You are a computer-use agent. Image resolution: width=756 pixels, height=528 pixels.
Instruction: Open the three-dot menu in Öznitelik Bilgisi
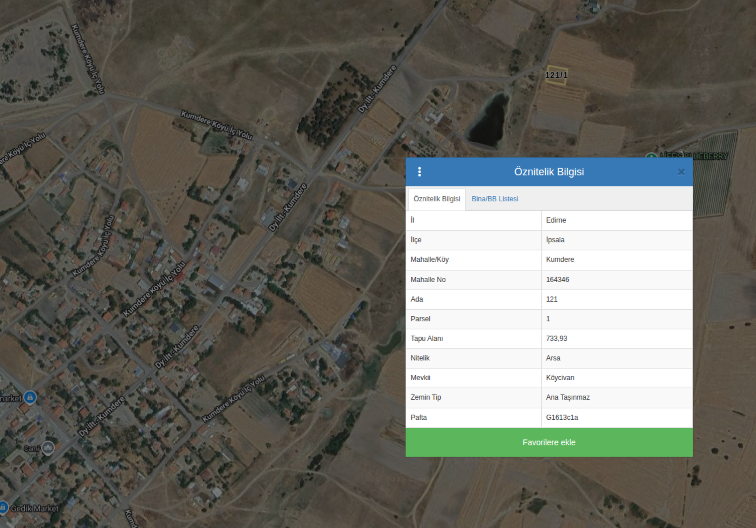(x=419, y=172)
